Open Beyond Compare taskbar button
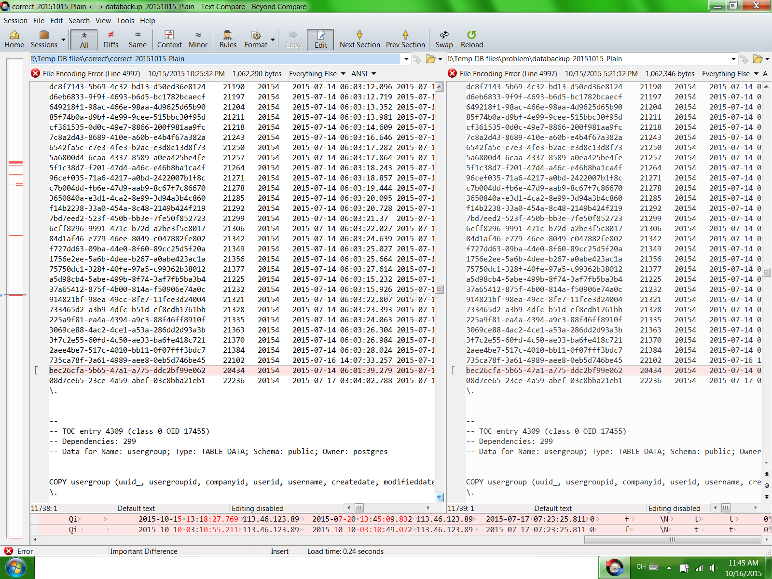Viewport: 772px width, 579px height. tap(614, 567)
